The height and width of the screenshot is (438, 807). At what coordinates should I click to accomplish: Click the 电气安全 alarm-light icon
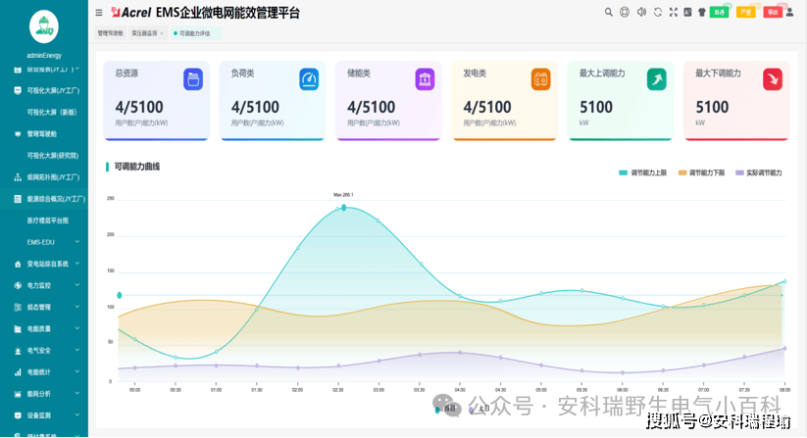click(x=18, y=351)
